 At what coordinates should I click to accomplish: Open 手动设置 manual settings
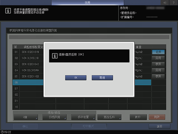click(83, 117)
